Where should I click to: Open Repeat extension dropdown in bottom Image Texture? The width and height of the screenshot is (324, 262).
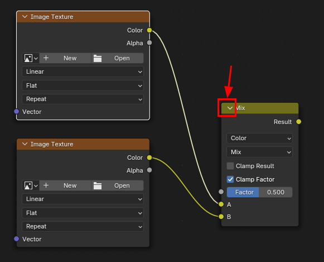click(83, 226)
